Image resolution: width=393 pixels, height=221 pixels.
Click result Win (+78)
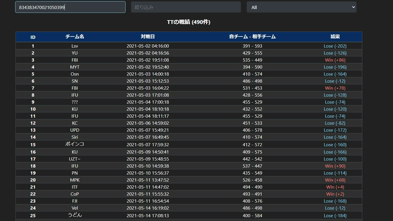[x=335, y=88]
